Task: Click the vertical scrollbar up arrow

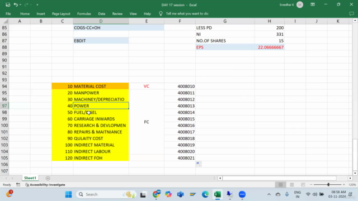Action: [355, 21]
